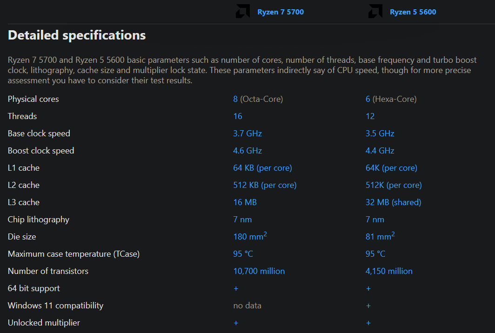The image size is (495, 333).
Task: Click the AMD logo beside Ryzen 5 5600
Action: click(x=375, y=11)
